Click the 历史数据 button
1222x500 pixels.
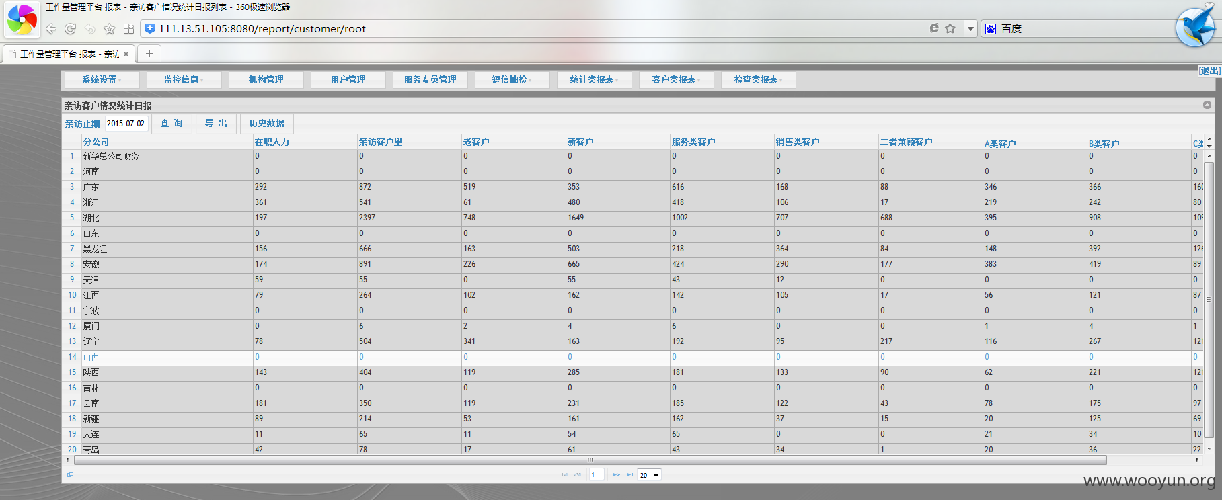tap(266, 124)
